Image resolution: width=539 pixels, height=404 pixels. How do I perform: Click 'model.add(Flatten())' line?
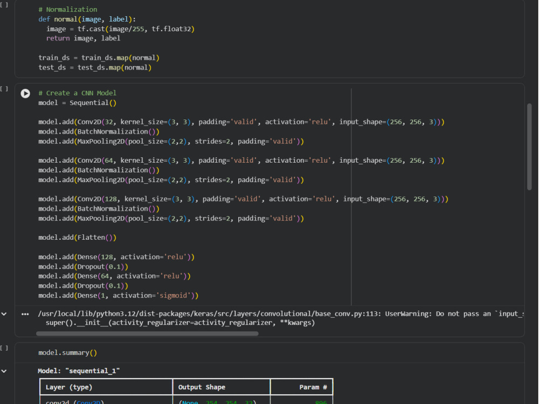(77, 238)
